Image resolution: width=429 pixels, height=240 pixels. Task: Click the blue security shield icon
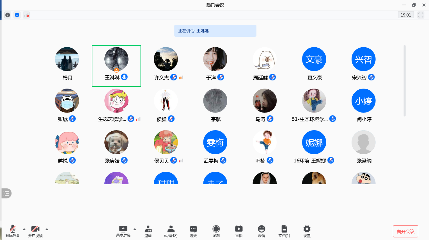[x=17, y=15]
